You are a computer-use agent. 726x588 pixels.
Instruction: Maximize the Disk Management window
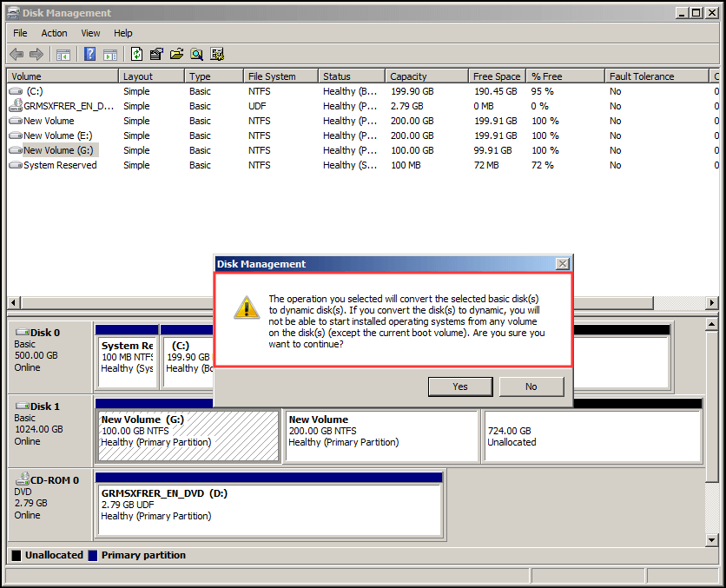point(696,12)
